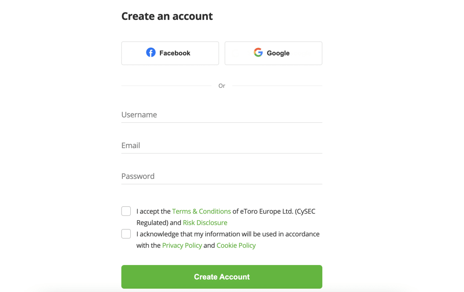Click the "I acknowledge that my information" text
This screenshot has width=464, height=292.
coord(188,234)
